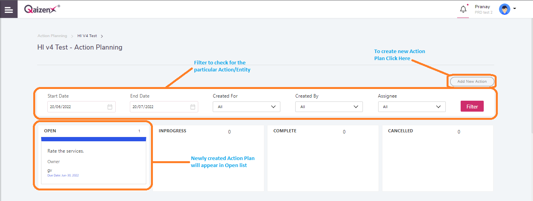The width and height of the screenshot is (533, 201).
Task: Click the End Date input field
Action: tap(164, 107)
